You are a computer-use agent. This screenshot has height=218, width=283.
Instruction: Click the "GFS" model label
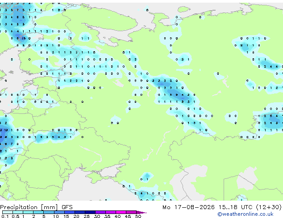point(67,207)
